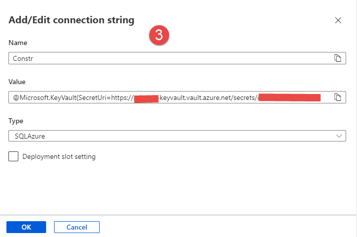Click the "Deployment slot setting" label text

59,156
